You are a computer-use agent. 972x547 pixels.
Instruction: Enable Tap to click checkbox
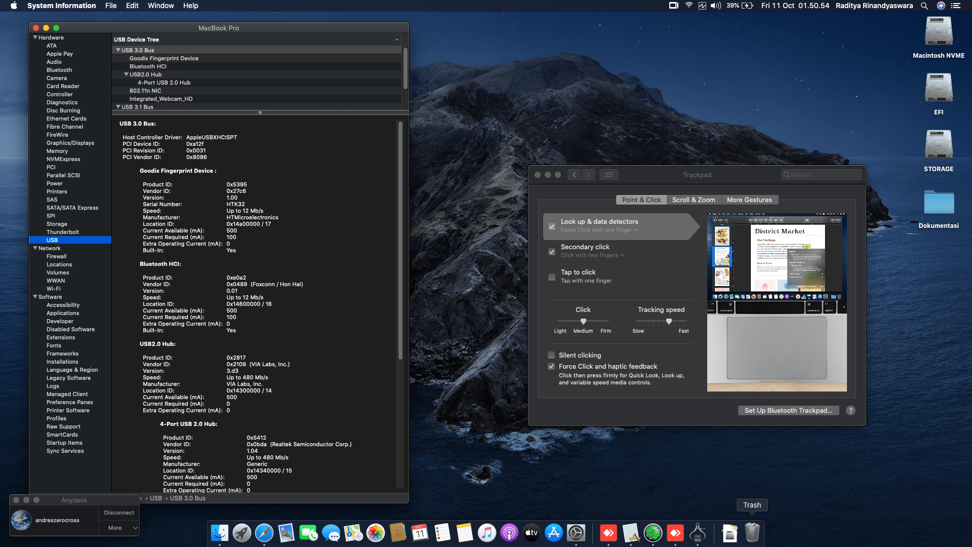tap(552, 277)
